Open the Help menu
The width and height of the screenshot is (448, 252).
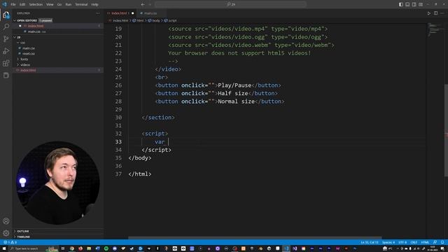tap(95, 4)
